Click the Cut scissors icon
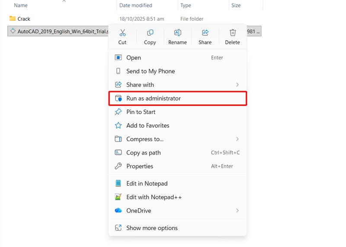Image resolution: width=346 pixels, height=247 pixels. click(x=122, y=33)
